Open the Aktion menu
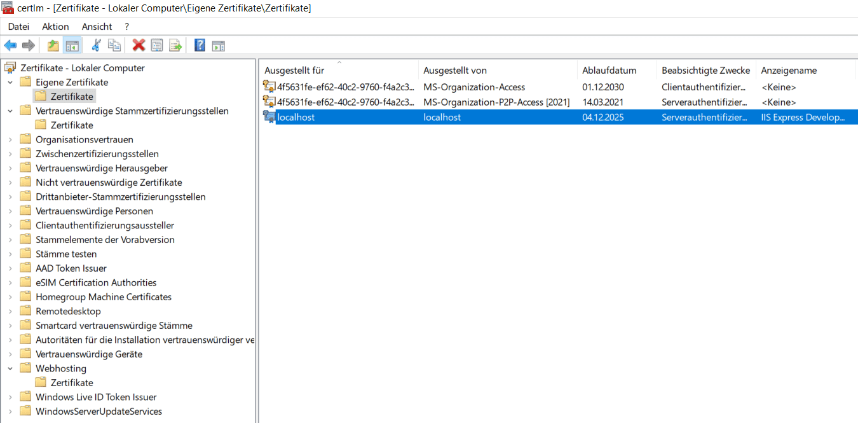The image size is (858, 423). pyautogui.click(x=55, y=27)
